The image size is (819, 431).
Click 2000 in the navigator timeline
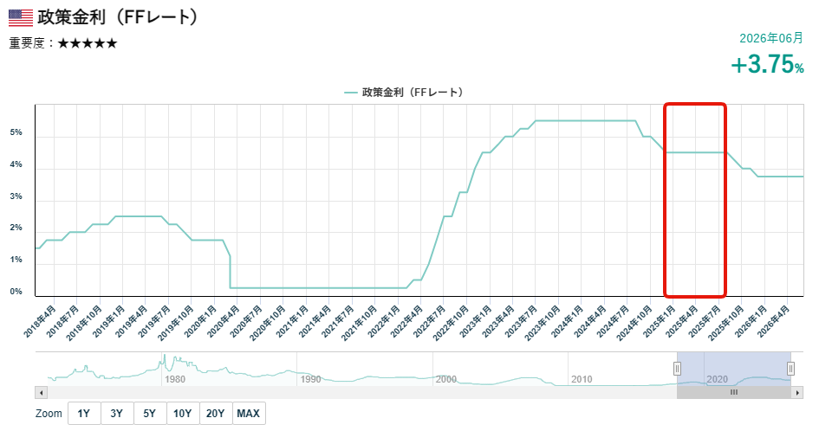[446, 379]
